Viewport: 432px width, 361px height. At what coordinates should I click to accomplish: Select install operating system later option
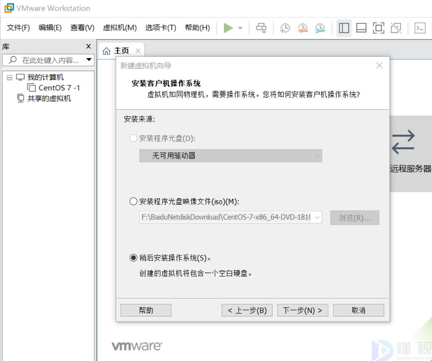(134, 258)
